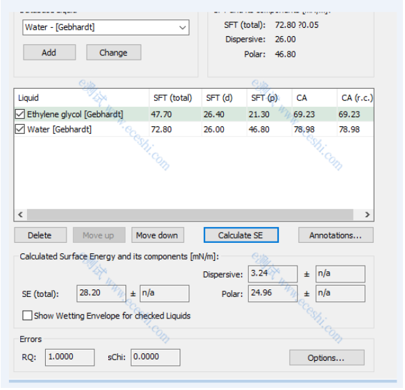
Task: Open the Annotations dialog
Action: tap(336, 235)
